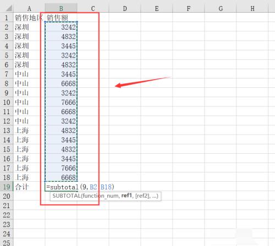Select column H header
Viewport: 275px width, 246px height.
pos(252,8)
